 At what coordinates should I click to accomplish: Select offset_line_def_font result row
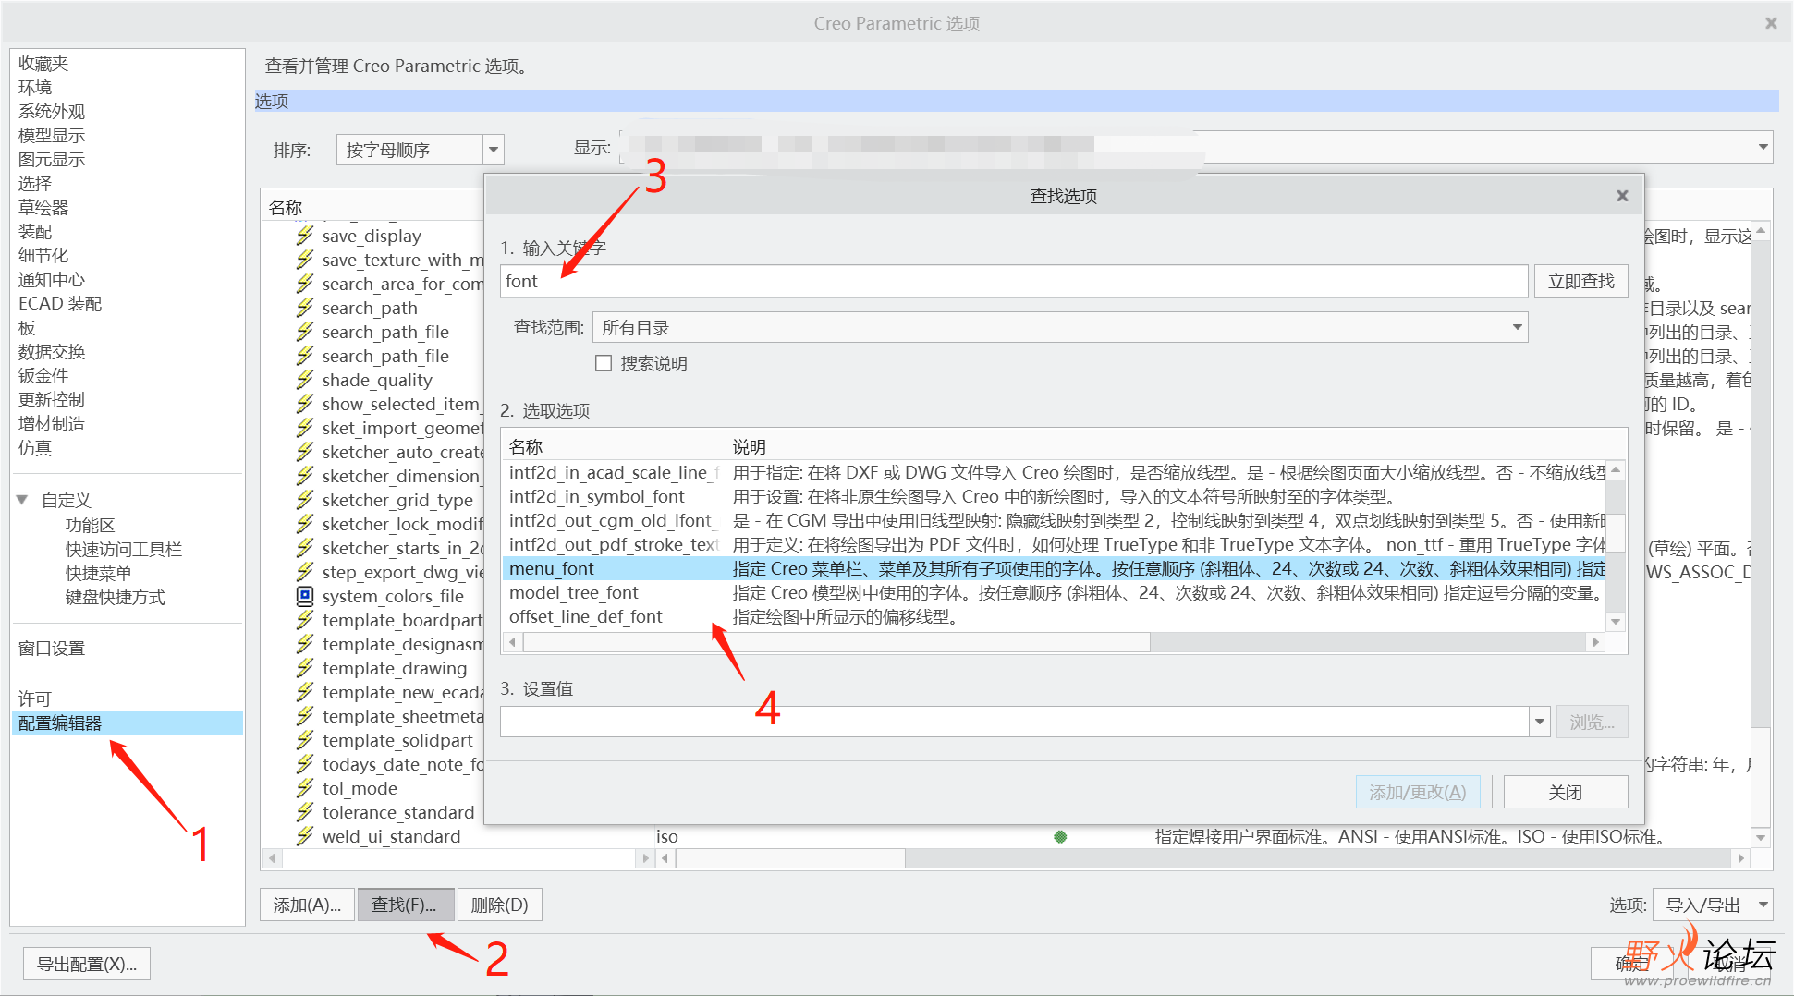(x=1055, y=616)
